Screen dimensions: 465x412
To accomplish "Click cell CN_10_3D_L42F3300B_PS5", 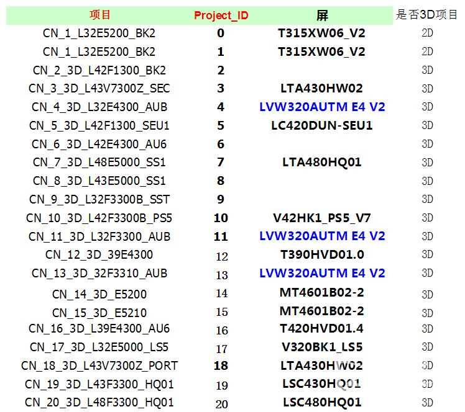I will [x=99, y=218].
